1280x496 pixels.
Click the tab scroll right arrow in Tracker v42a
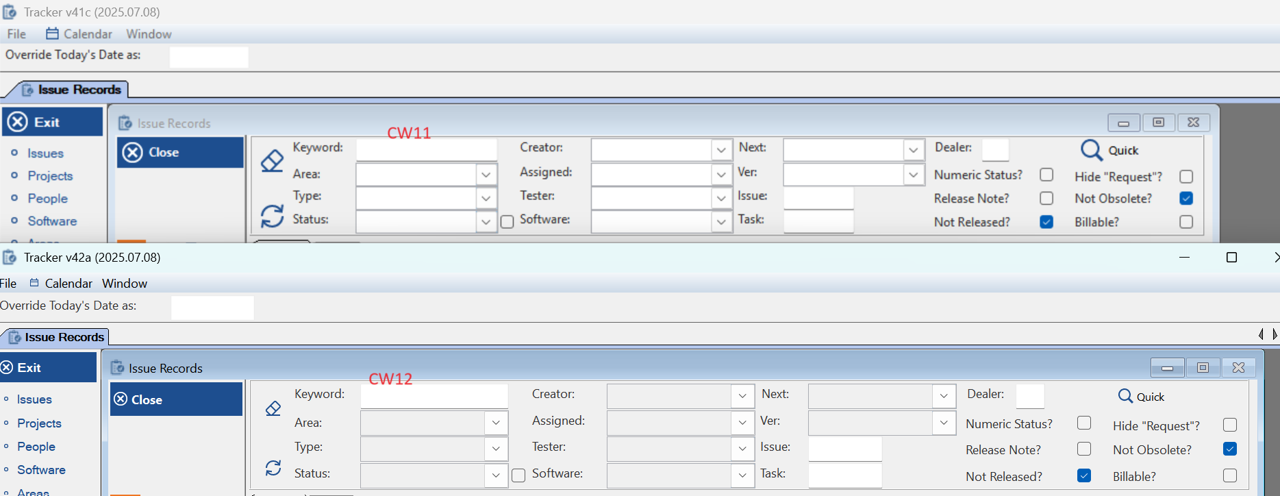point(1274,334)
